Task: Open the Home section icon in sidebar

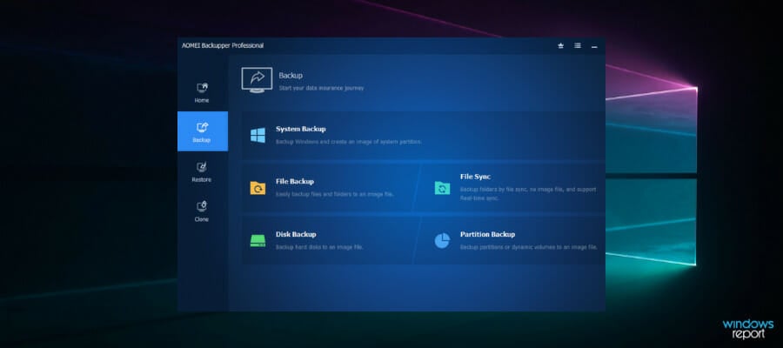Action: coord(202,88)
